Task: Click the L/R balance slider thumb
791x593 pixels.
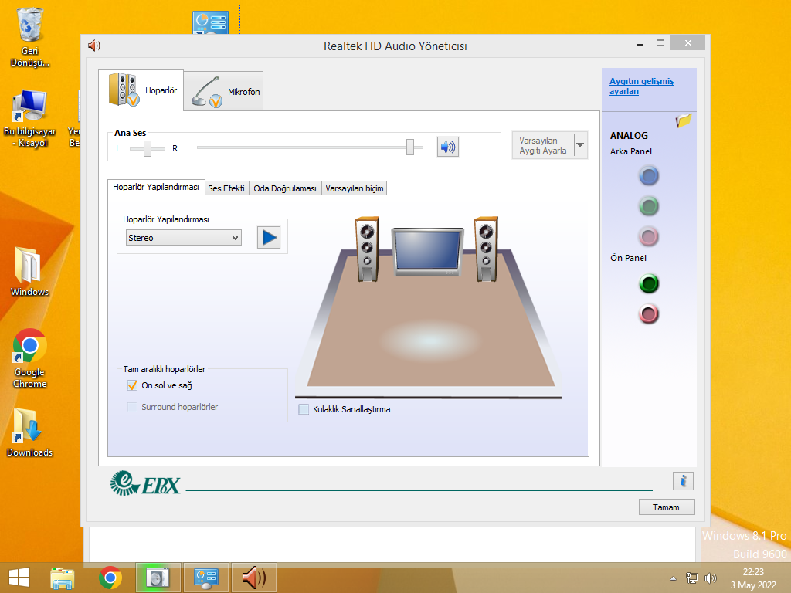Action: pyautogui.click(x=148, y=148)
